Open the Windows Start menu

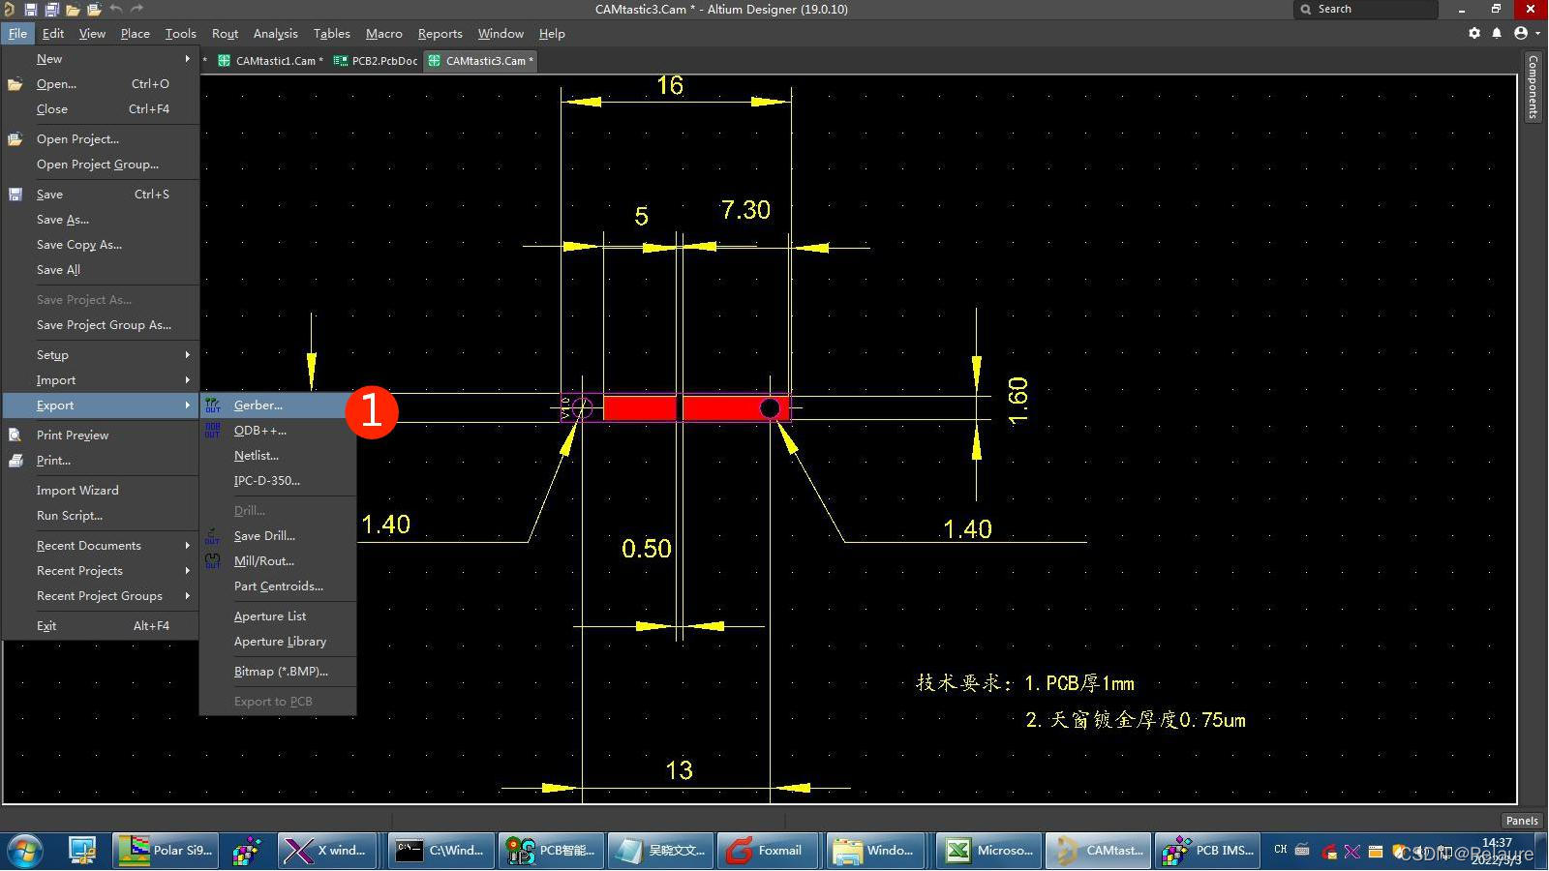click(x=24, y=851)
